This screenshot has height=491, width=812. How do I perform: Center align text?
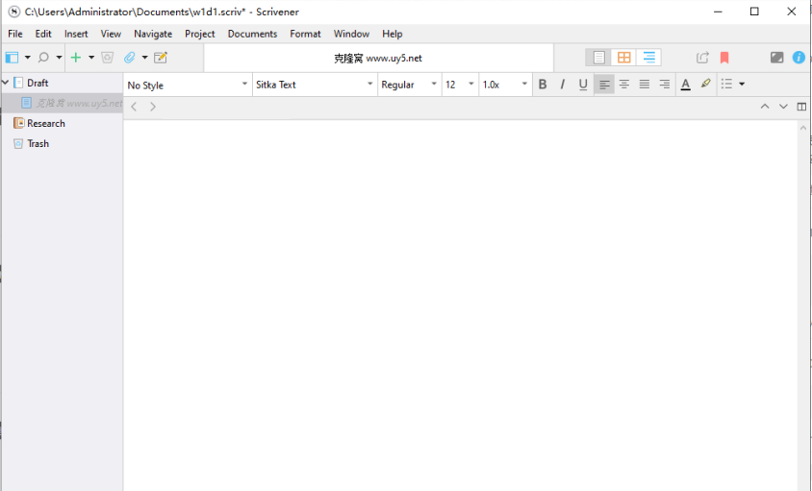point(624,85)
